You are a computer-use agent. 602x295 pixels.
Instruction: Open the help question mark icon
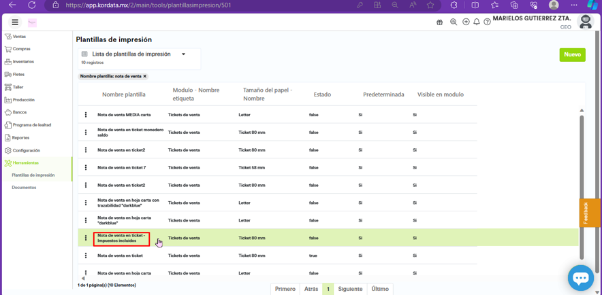coord(487,22)
